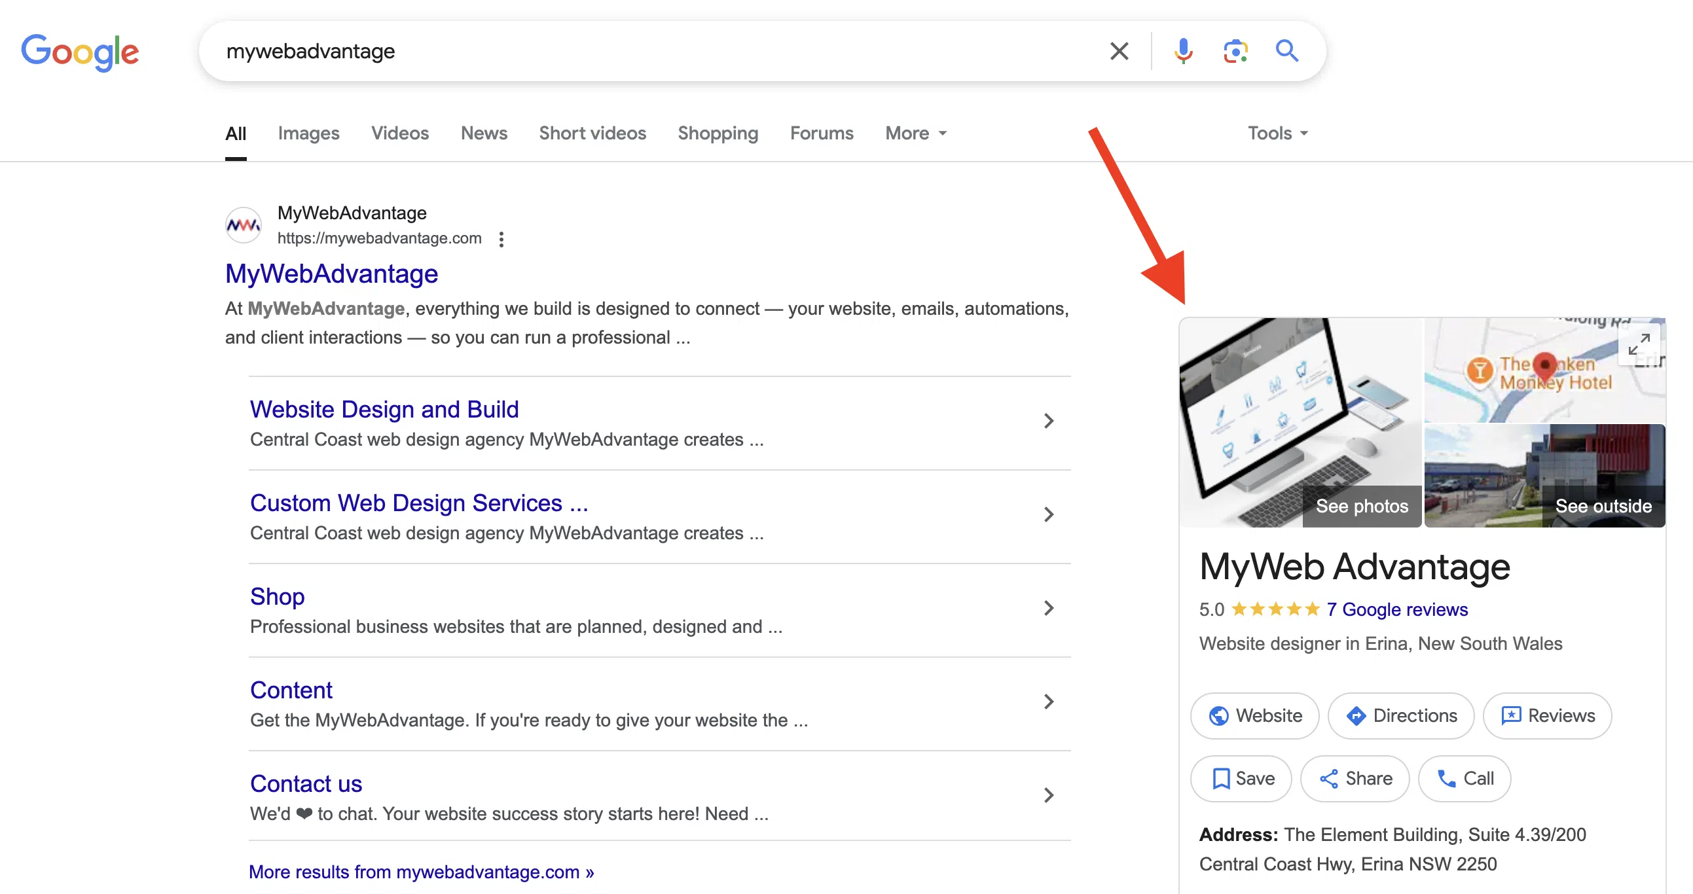The height and width of the screenshot is (894, 1693).
Task: Select the All tab
Action: click(x=235, y=134)
